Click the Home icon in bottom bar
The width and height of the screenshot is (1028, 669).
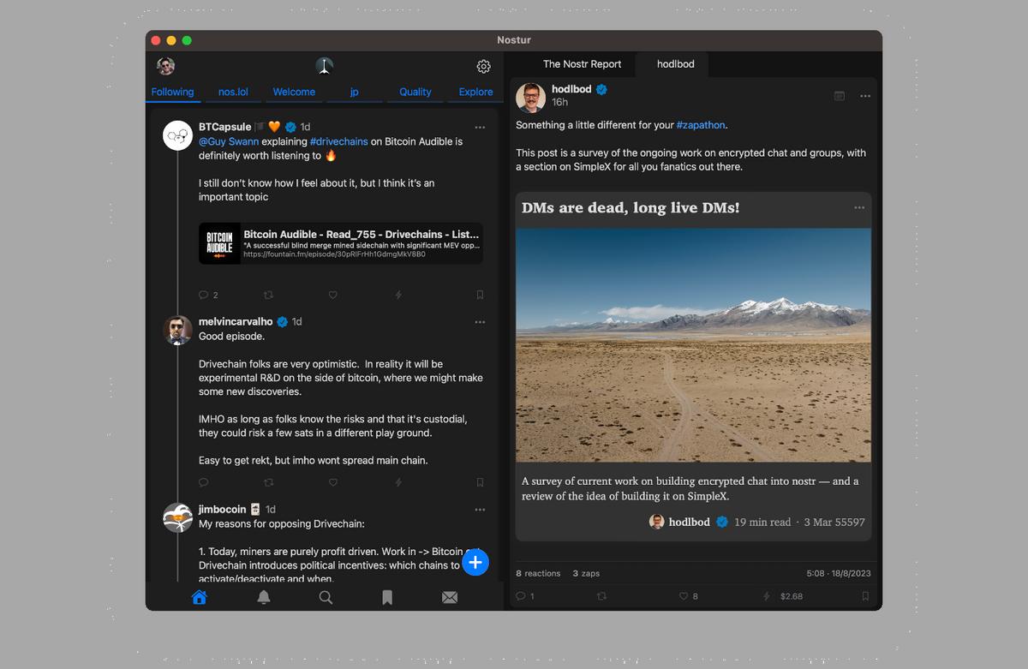(200, 597)
